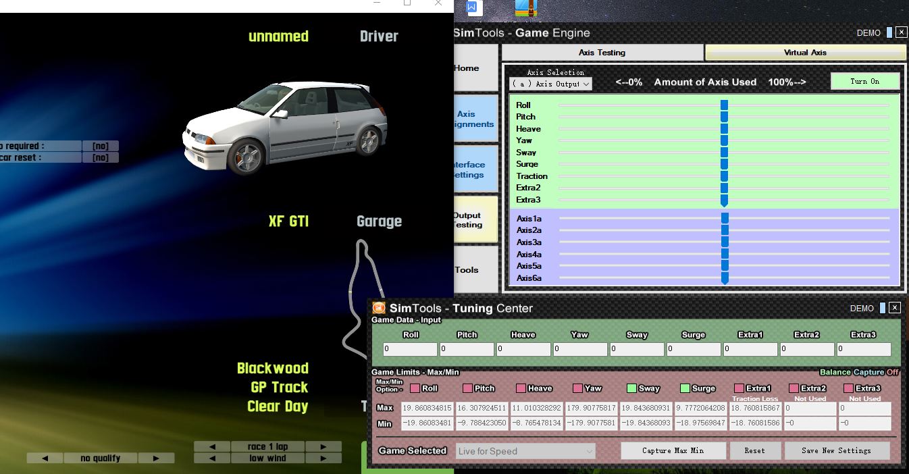This screenshot has width=909, height=474.
Task: Click the Max Roll limit field
Action: (x=427, y=409)
